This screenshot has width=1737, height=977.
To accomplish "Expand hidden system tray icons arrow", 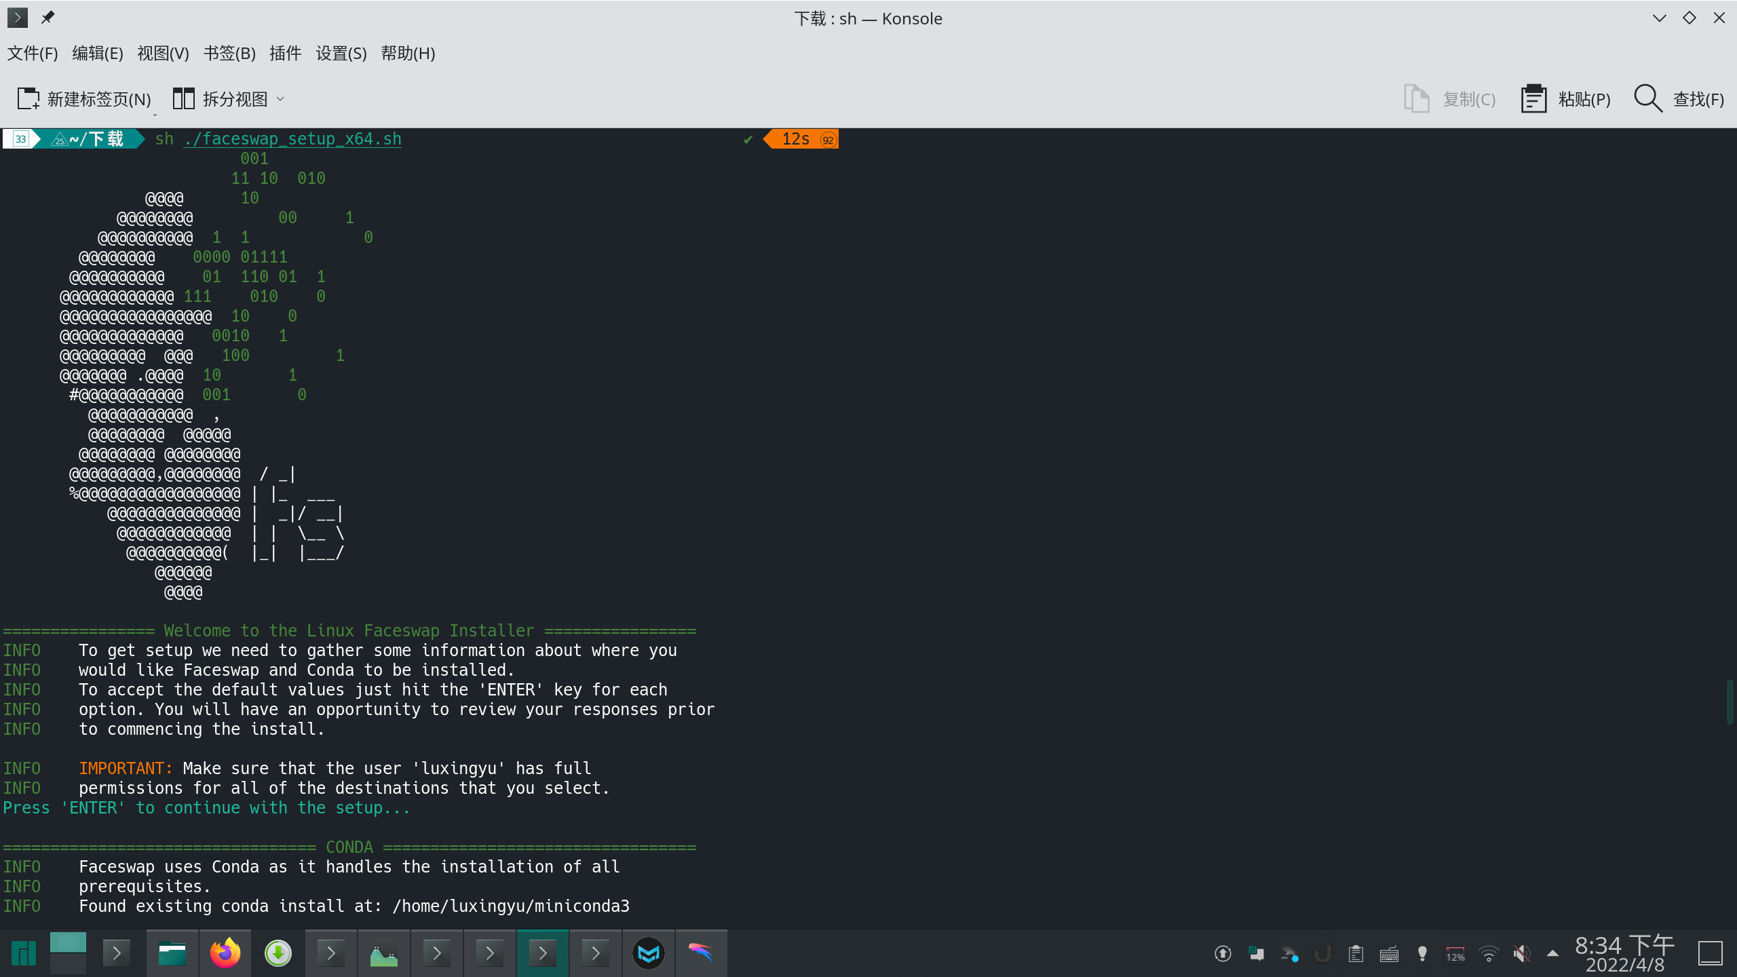I will 1552,953.
